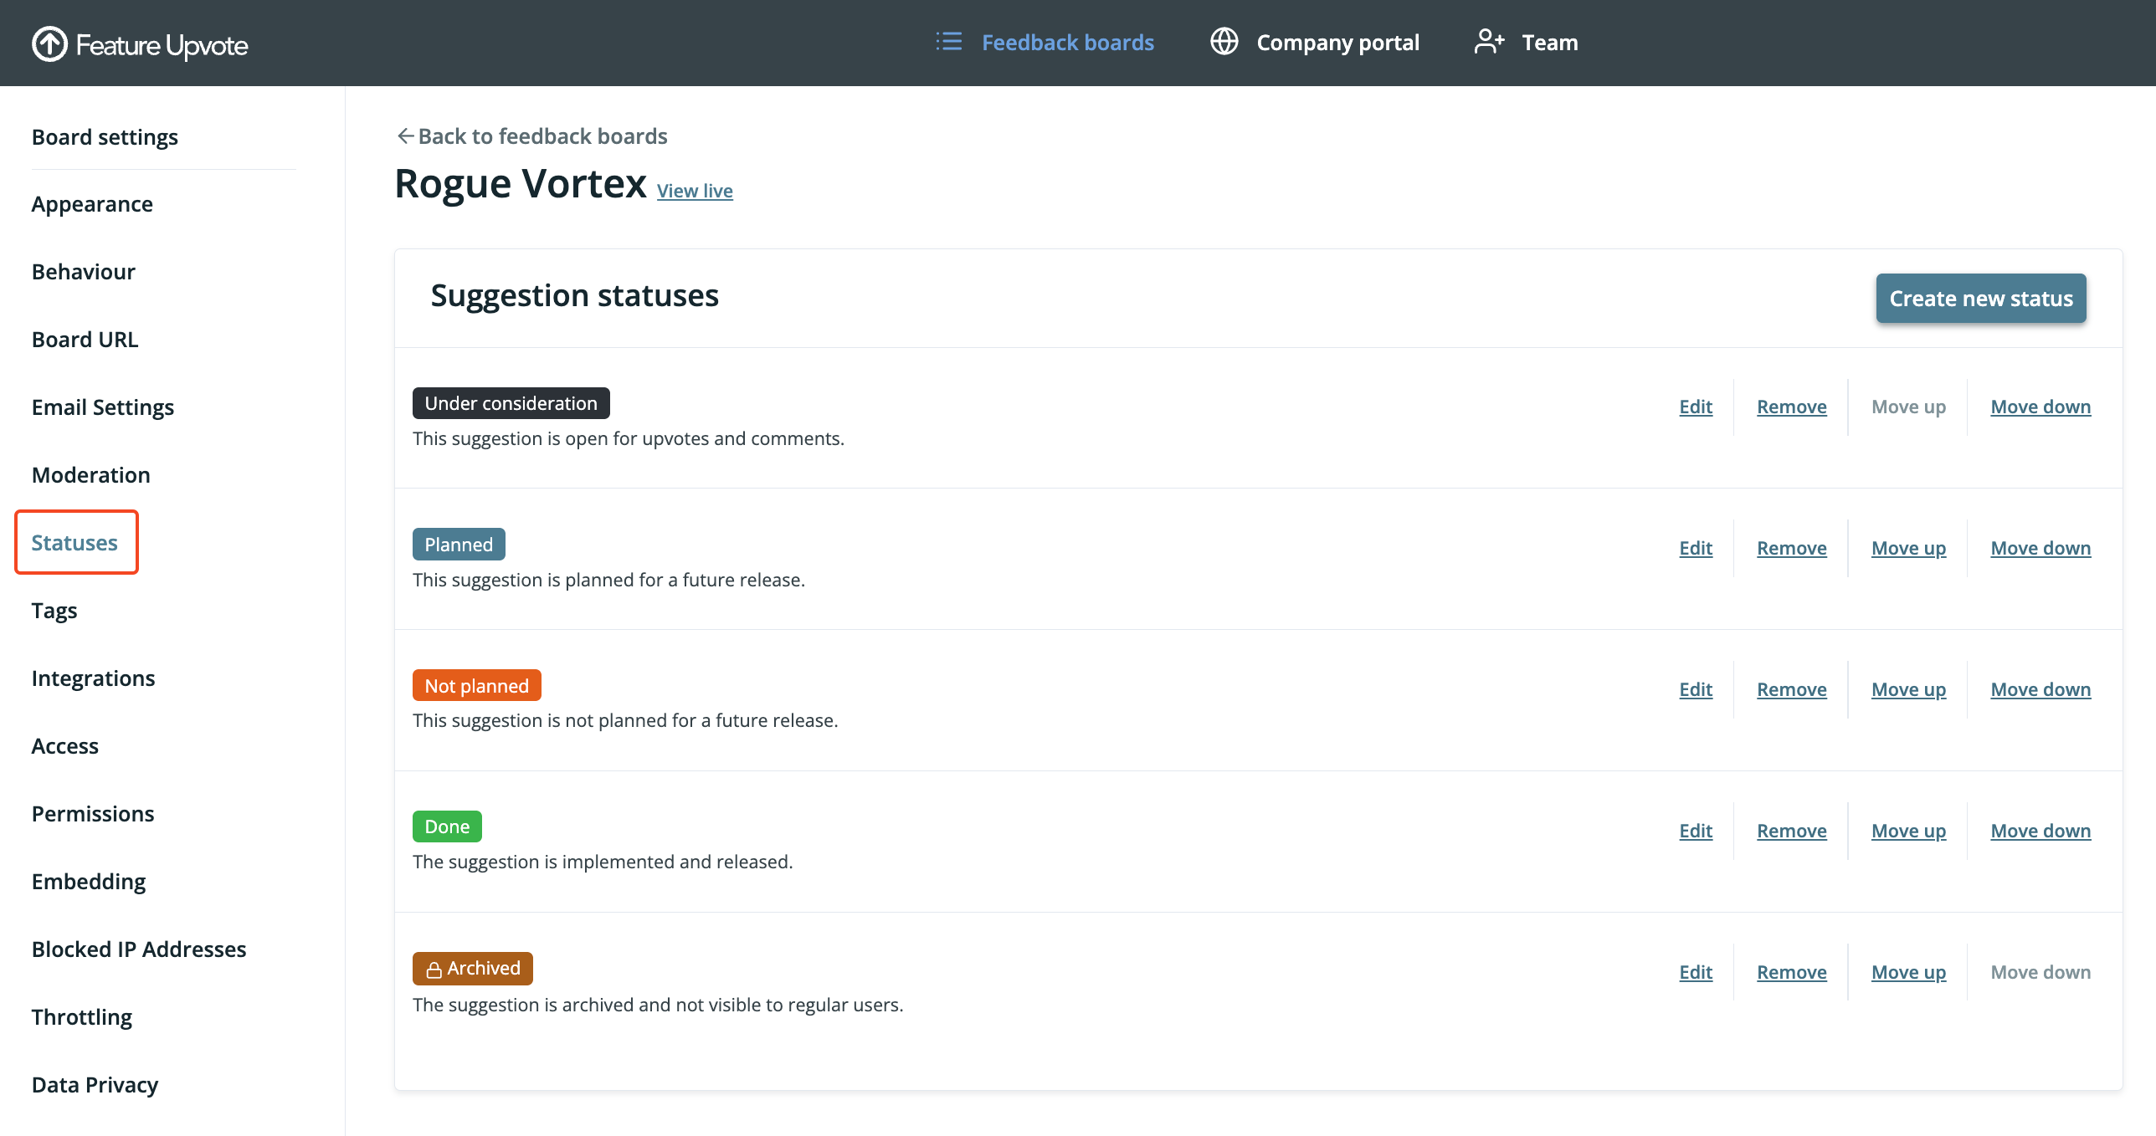Move the Done status down

coord(2040,831)
